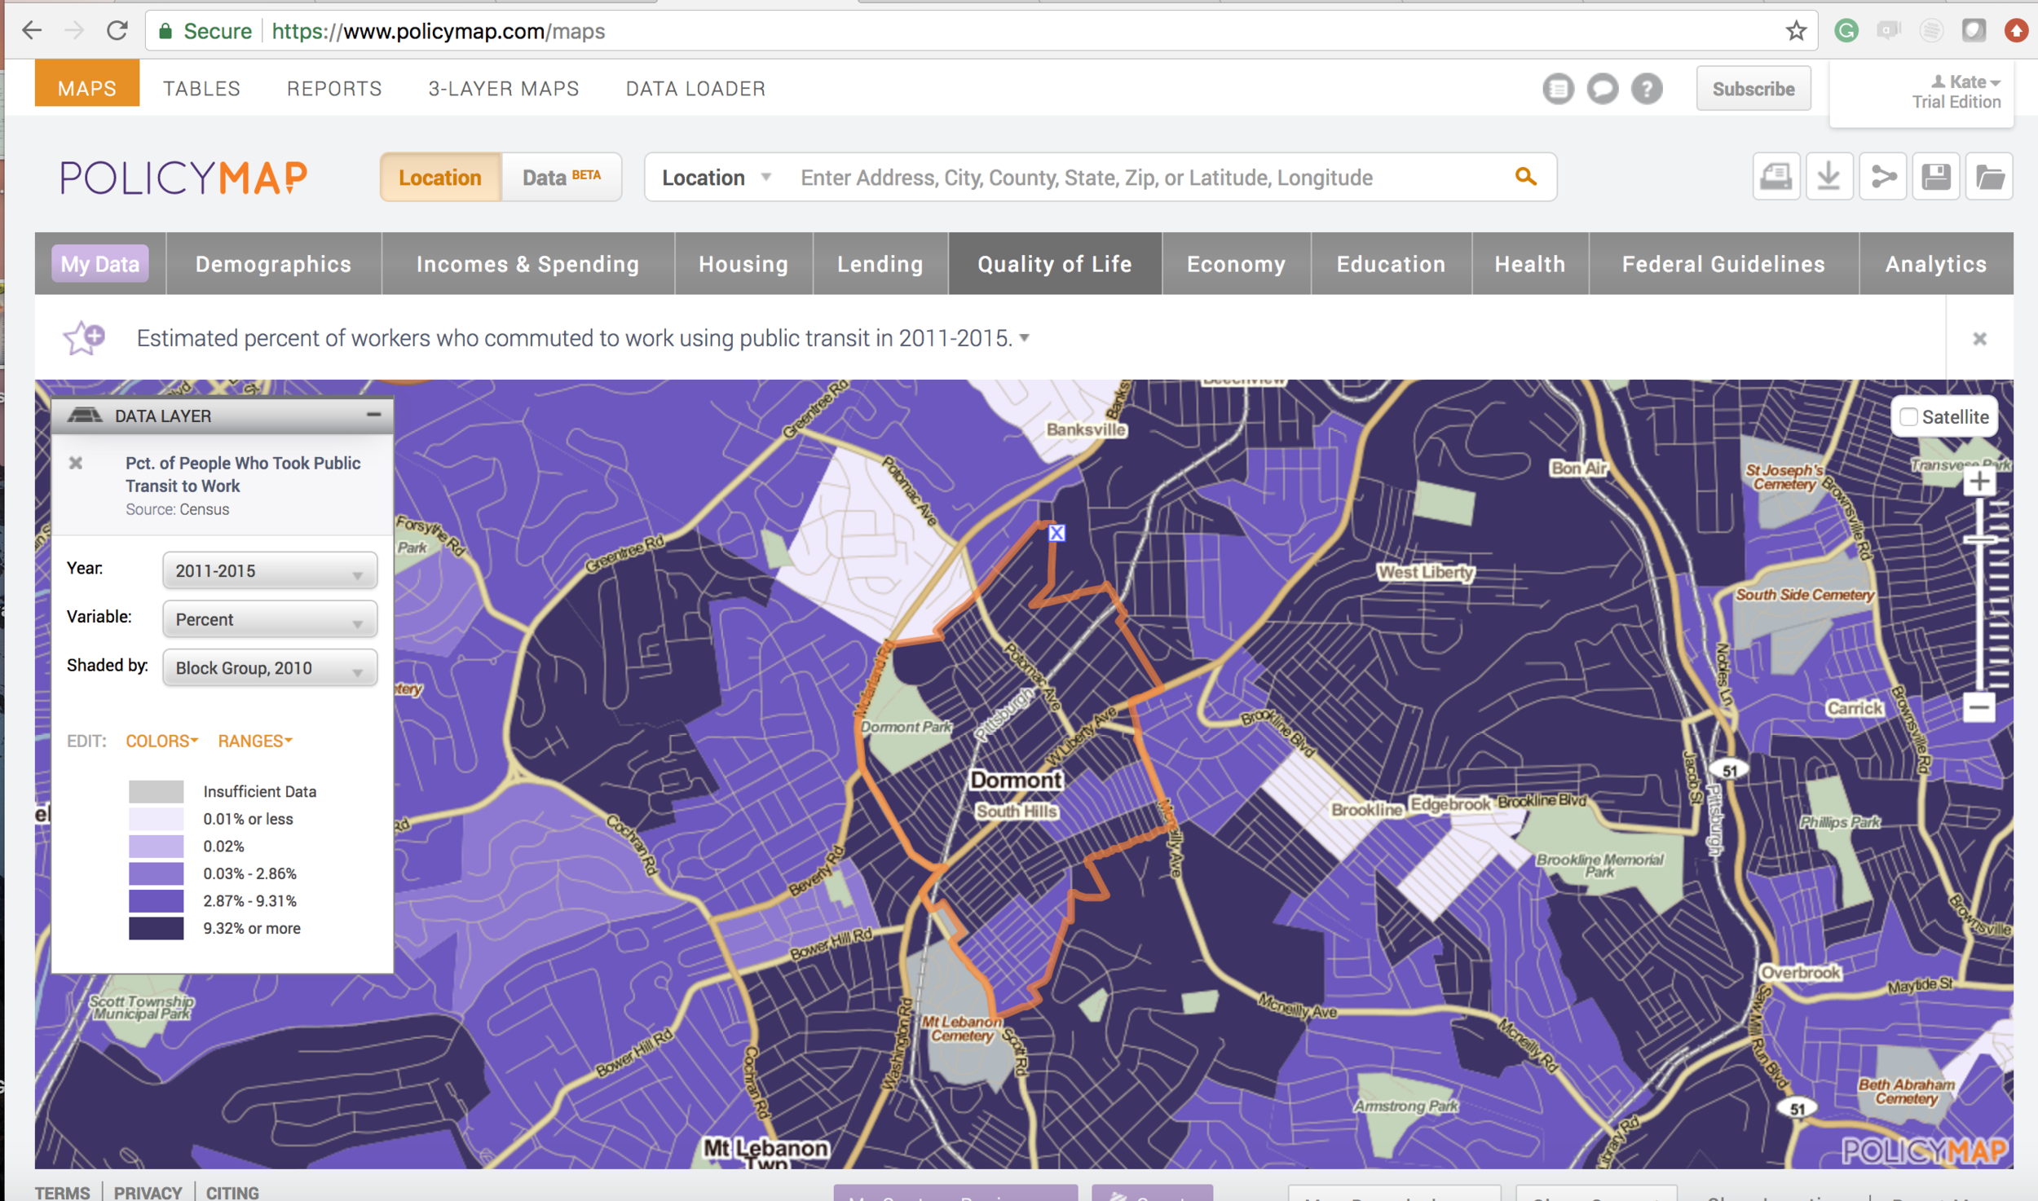Zoom out the map with minus button

click(1979, 706)
